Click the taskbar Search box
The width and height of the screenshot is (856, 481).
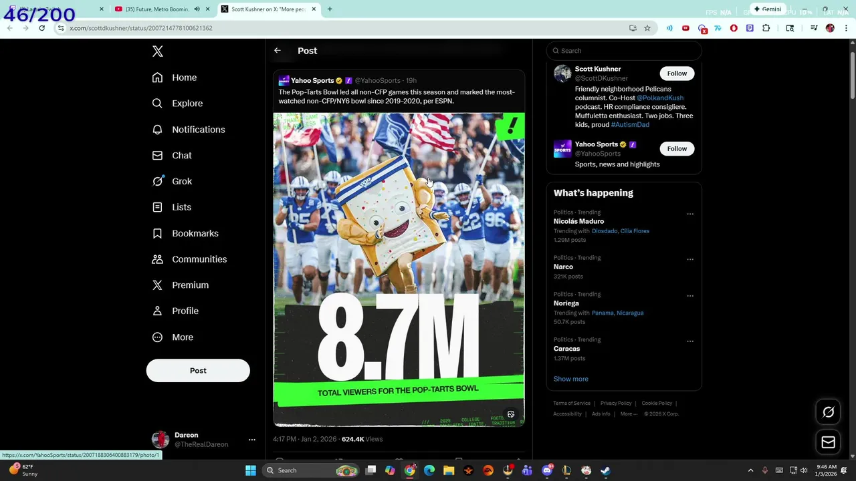(x=311, y=470)
